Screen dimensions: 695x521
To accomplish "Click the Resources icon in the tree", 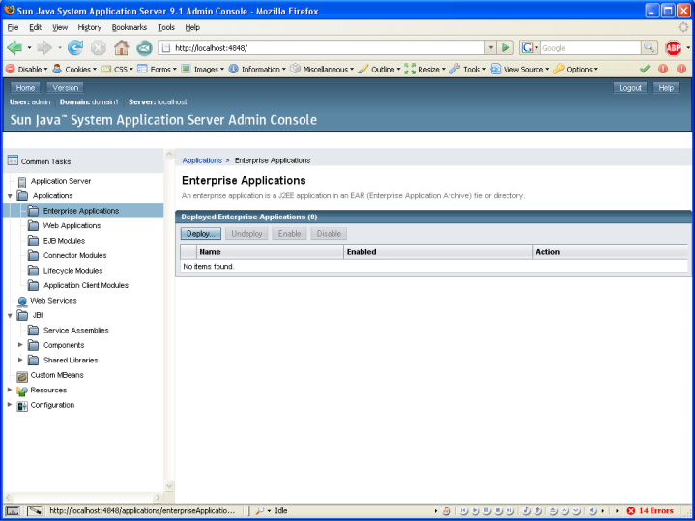I will [x=22, y=391].
